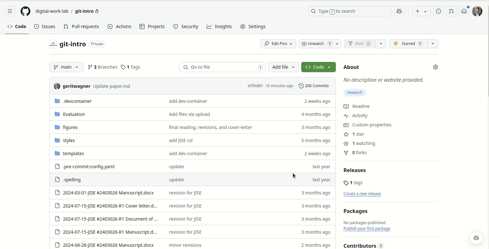Image resolution: width=489 pixels, height=249 pixels.
Task: Click the tag icon beside 1 tags
Action: pos(346,183)
